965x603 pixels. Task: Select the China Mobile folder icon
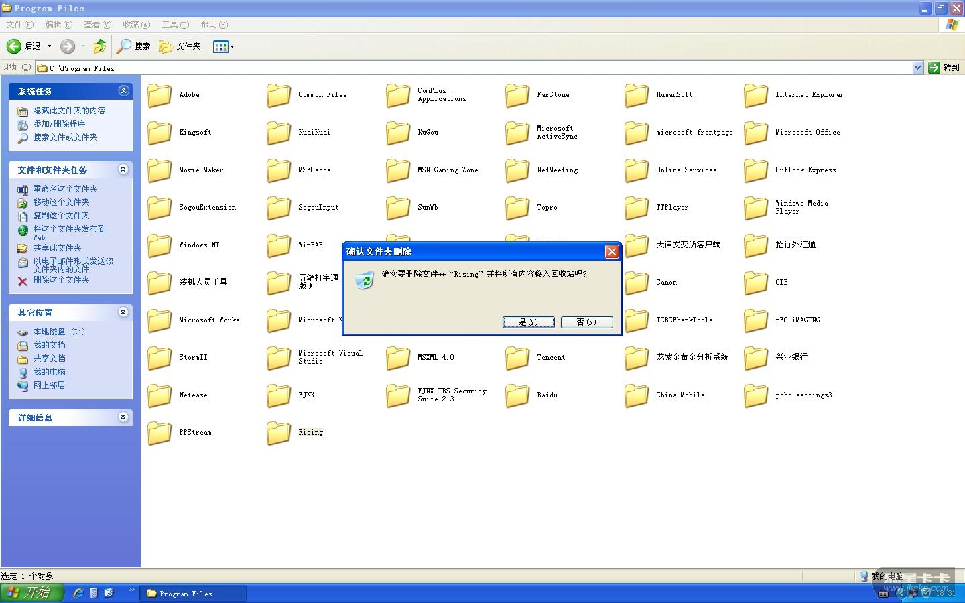click(x=637, y=395)
